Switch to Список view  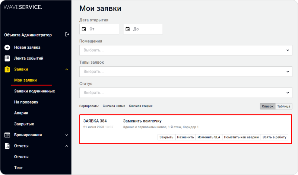pos(267,106)
